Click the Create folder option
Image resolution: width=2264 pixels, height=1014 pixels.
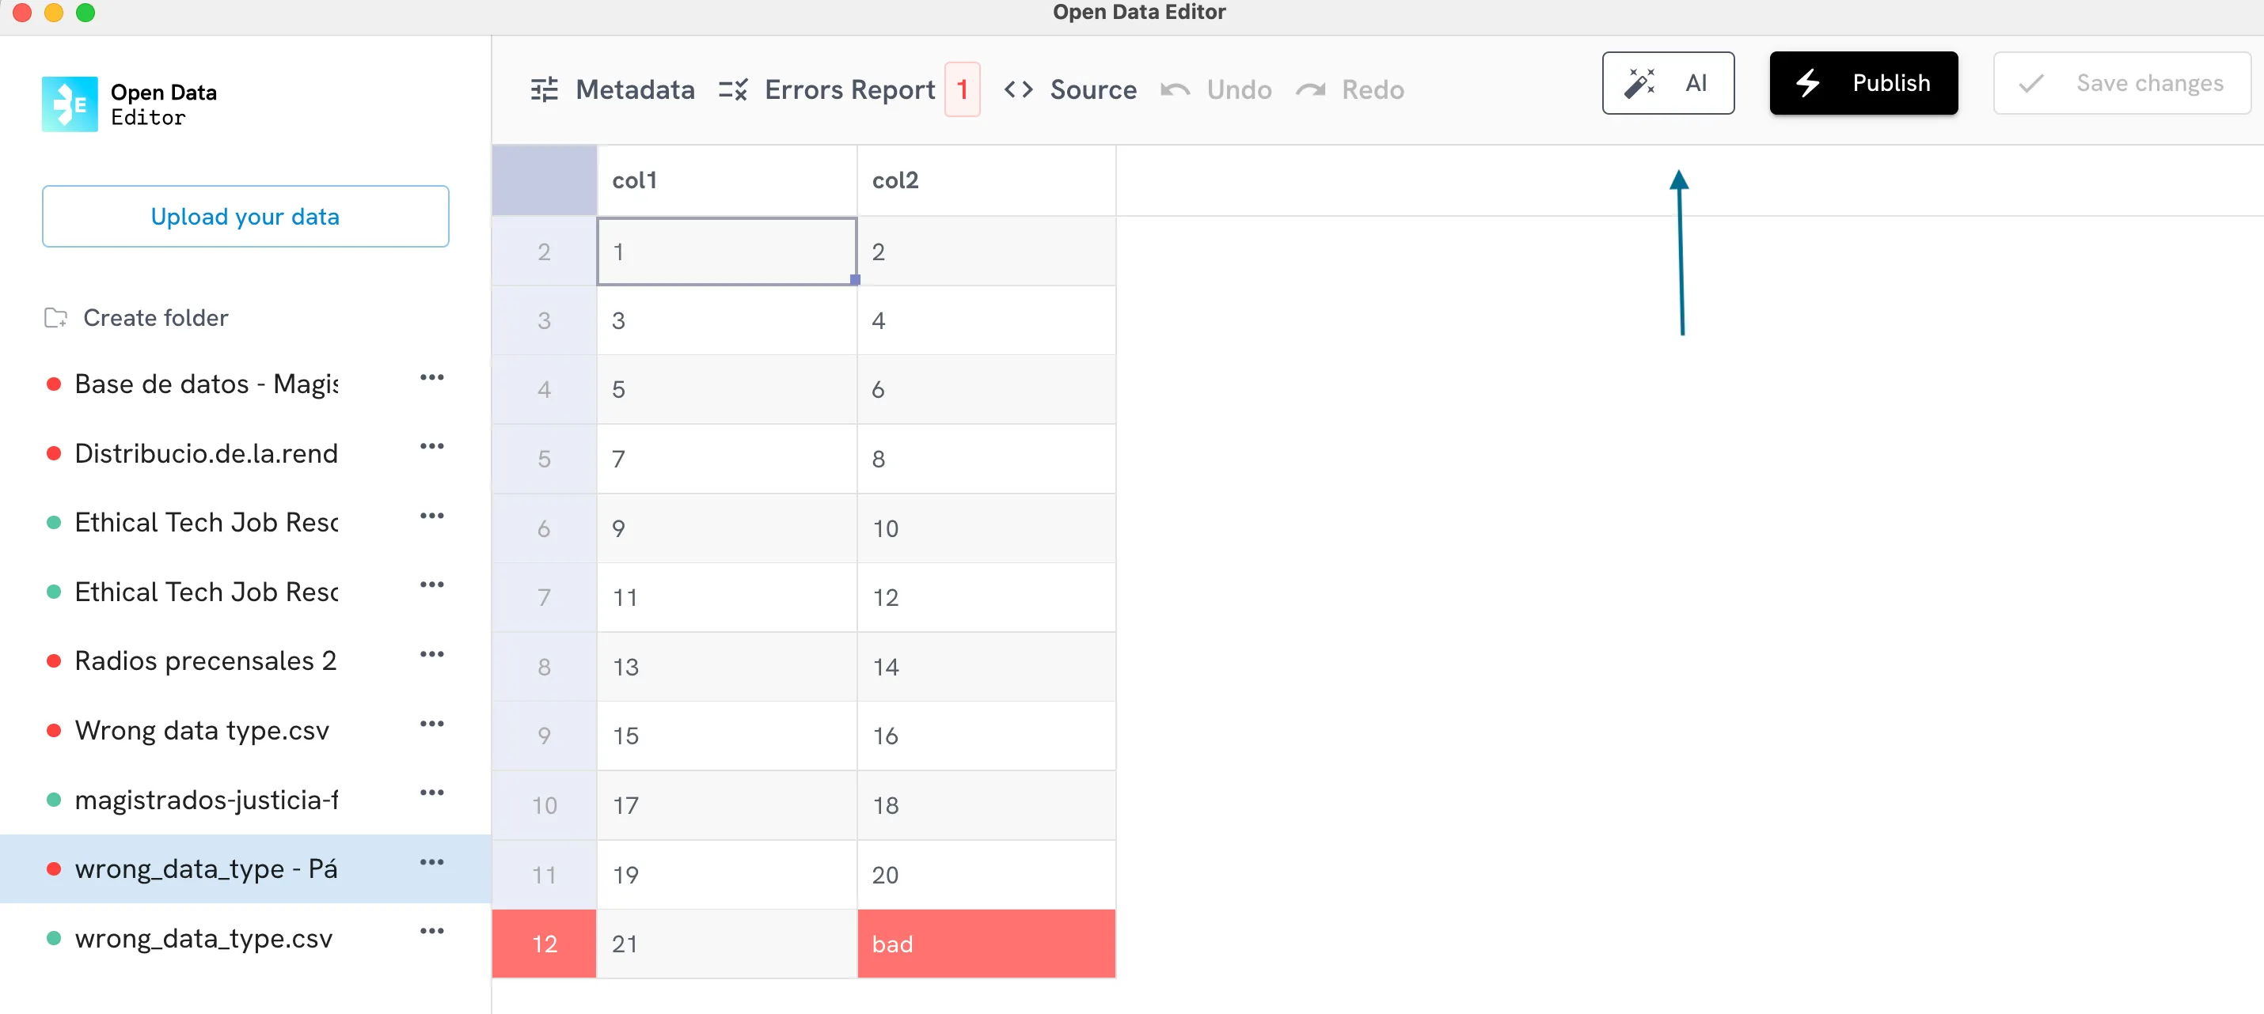pyautogui.click(x=156, y=317)
